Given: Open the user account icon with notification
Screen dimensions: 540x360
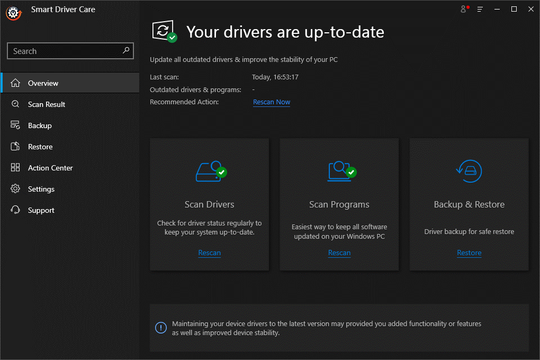Looking at the screenshot, I should 463,9.
